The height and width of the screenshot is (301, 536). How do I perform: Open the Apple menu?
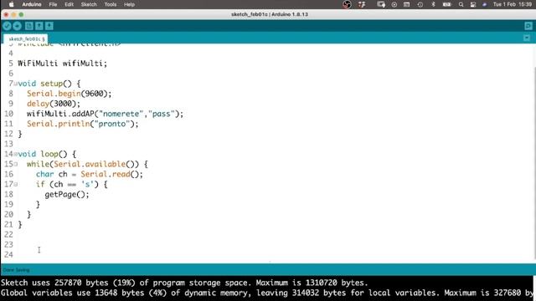pyautogui.click(x=11, y=4)
